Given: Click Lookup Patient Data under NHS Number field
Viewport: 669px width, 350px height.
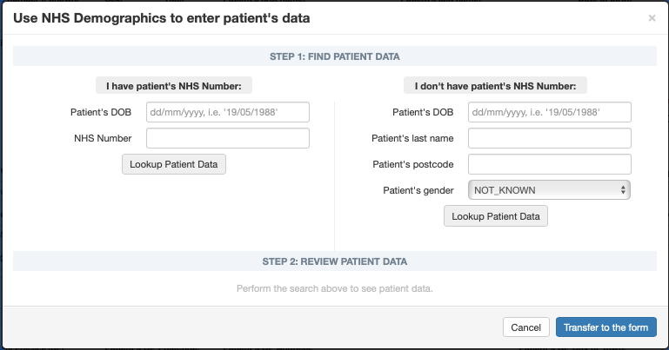Looking at the screenshot, I should (174, 164).
